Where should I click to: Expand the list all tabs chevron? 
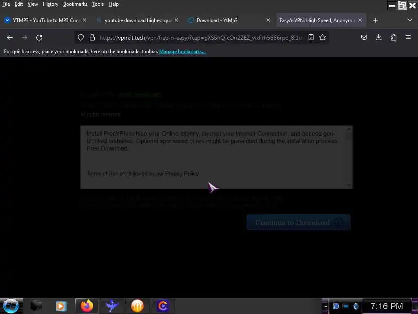click(410, 20)
